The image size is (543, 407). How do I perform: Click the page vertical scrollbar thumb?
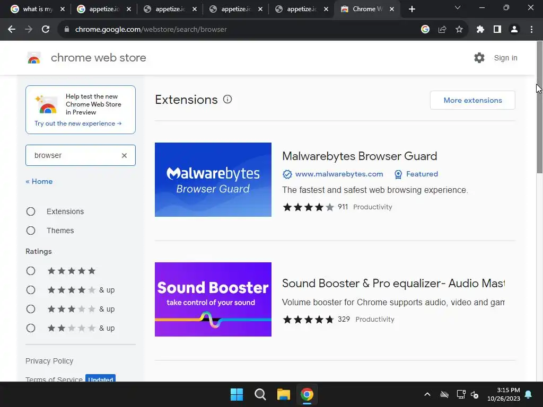(539, 107)
